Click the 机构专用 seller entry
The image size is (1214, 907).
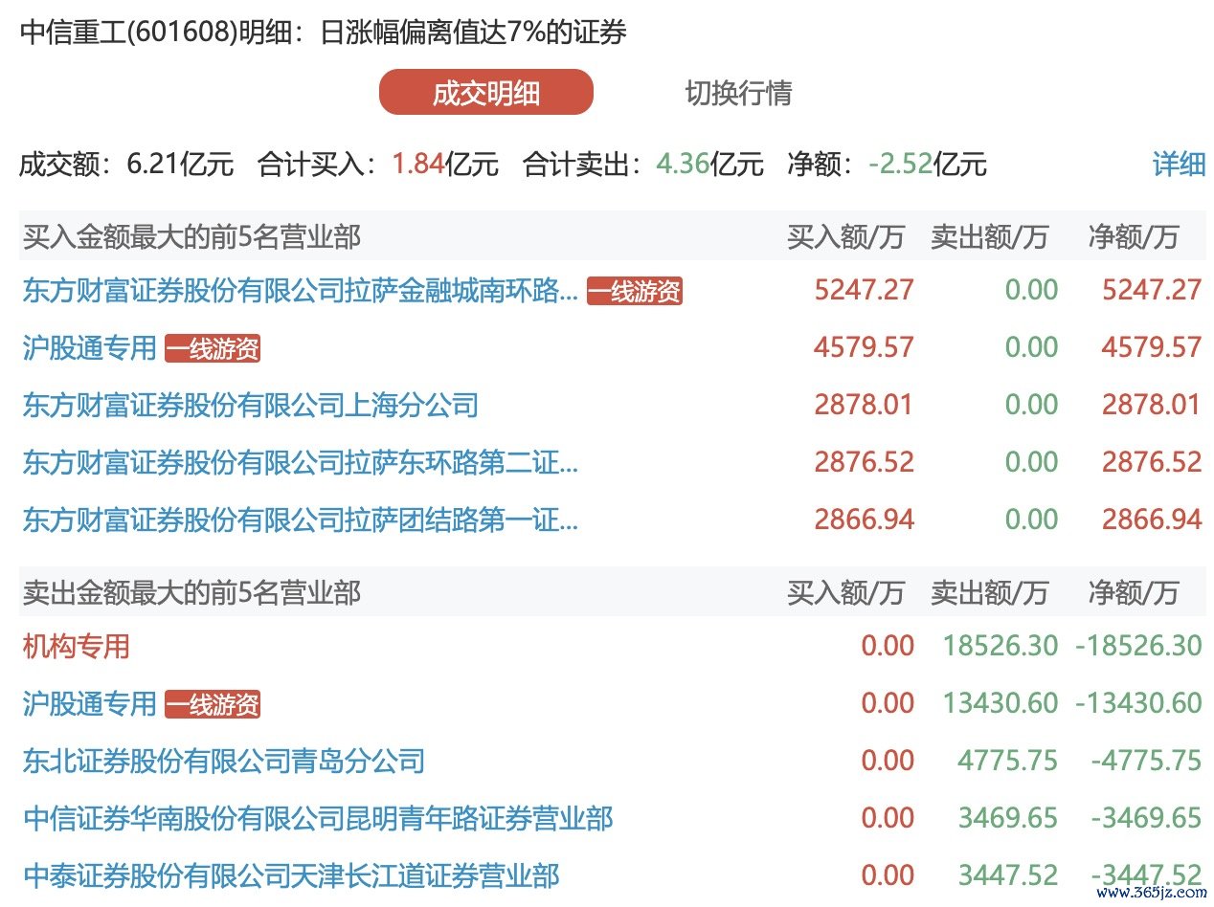(x=76, y=647)
